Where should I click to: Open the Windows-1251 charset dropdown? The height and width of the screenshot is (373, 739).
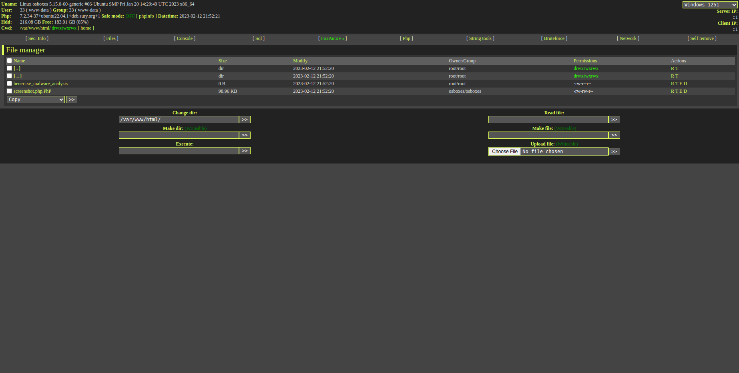coord(710,5)
